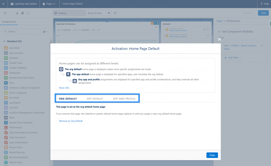Screen dimensions: 271x166
Task: Select the Launchpad component icon
Action: [6, 103]
